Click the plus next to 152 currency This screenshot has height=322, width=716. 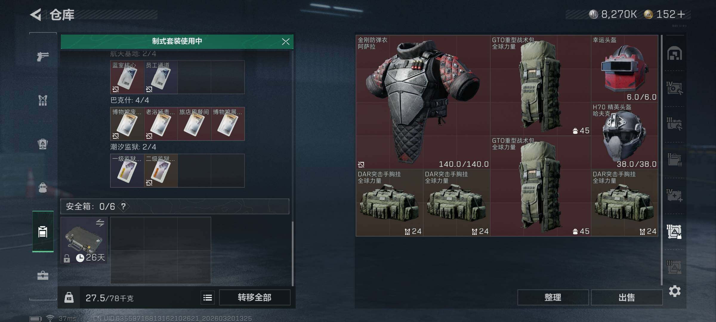(681, 14)
